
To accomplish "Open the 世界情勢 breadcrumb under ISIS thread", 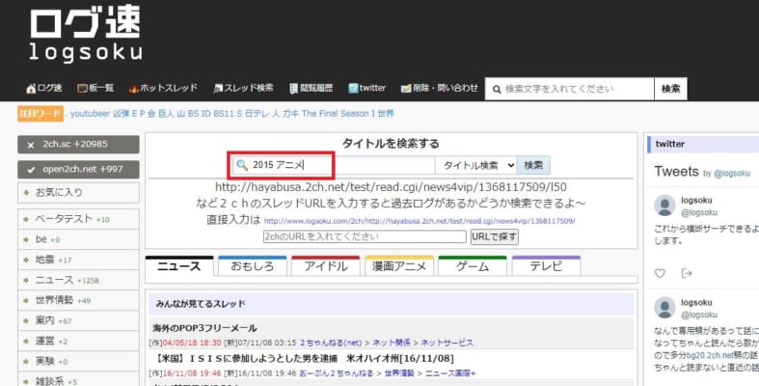I will click(x=399, y=373).
